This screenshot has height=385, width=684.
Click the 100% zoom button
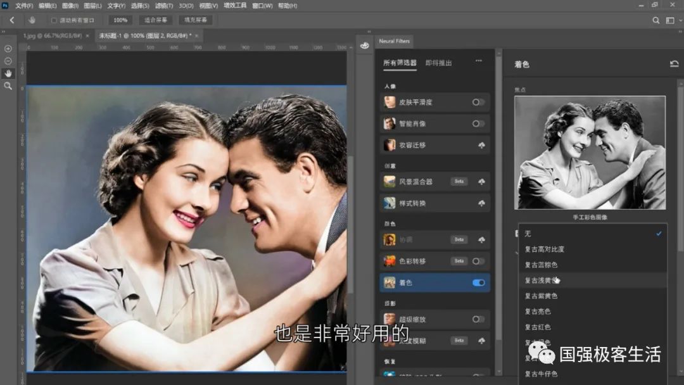pos(120,20)
